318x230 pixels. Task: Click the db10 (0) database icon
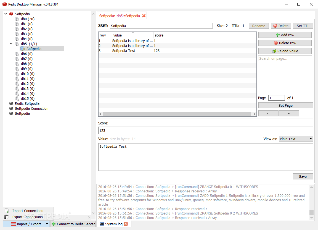(x=17, y=74)
